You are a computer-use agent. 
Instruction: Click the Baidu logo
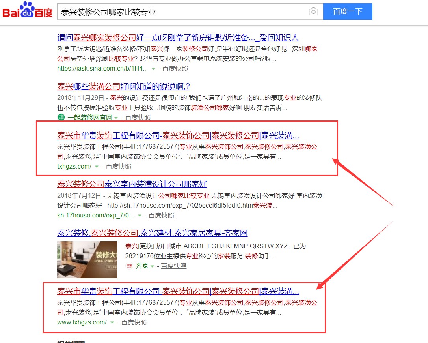[x=27, y=10]
